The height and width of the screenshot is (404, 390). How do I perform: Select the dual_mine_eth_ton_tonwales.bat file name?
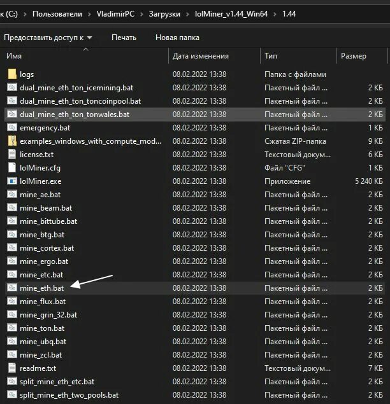[75, 115]
